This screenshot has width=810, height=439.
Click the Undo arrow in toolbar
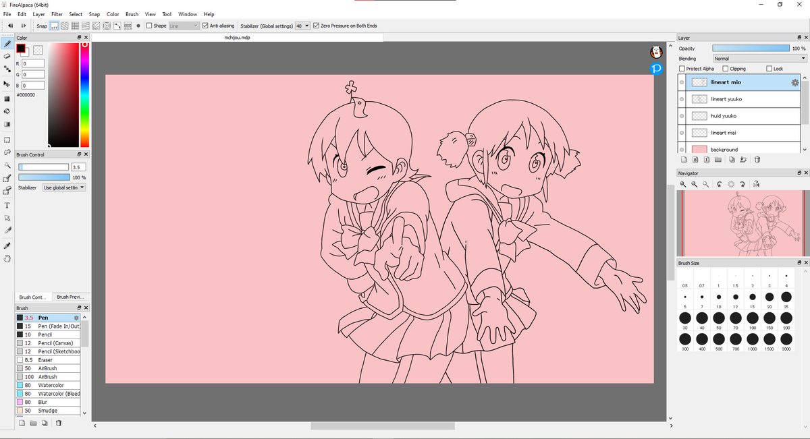(x=10, y=26)
